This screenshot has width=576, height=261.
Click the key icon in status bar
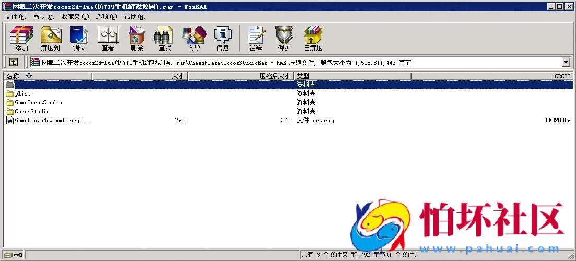pos(18,255)
